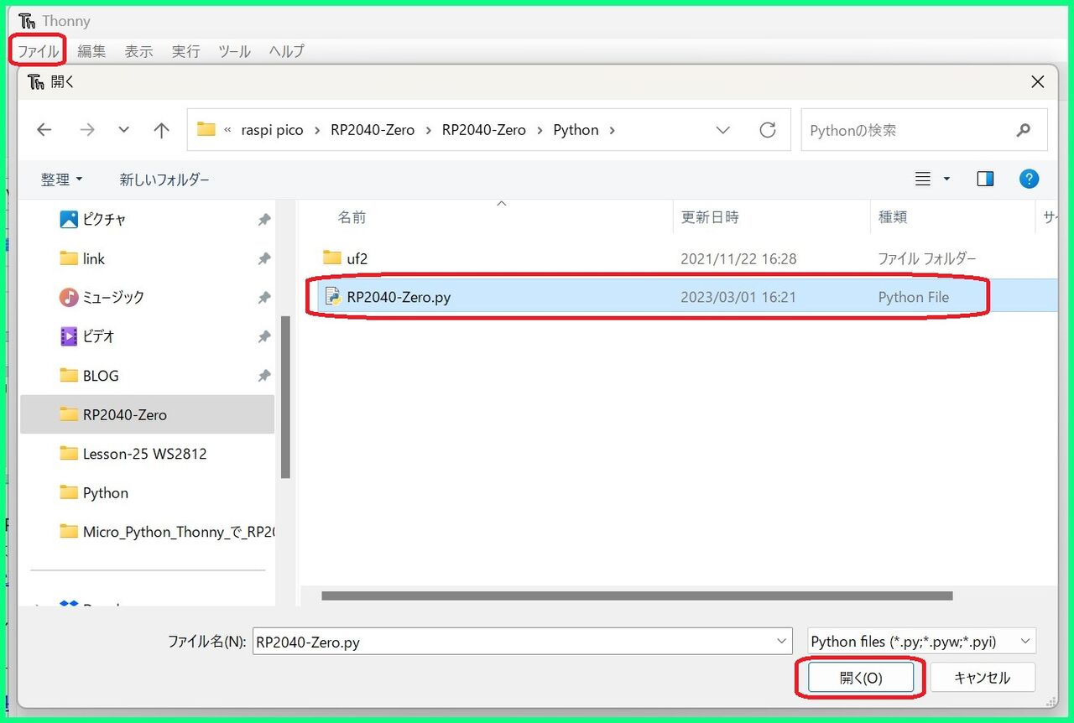Open the 表示 menu in Thonny
The image size is (1074, 723).
pyautogui.click(x=139, y=51)
